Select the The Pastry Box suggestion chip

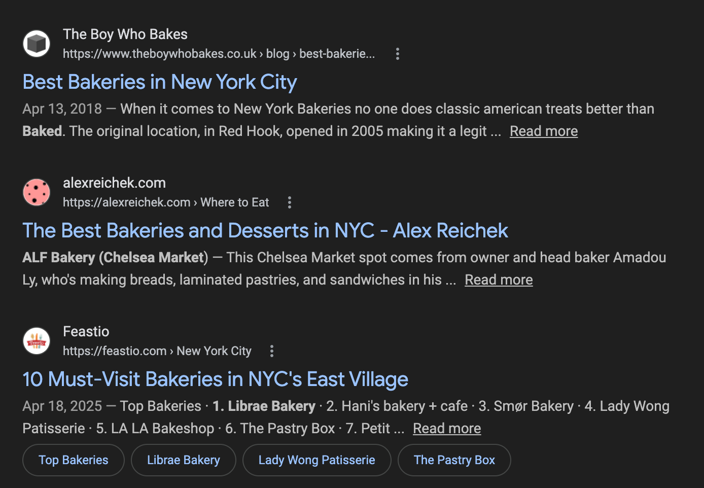(454, 460)
